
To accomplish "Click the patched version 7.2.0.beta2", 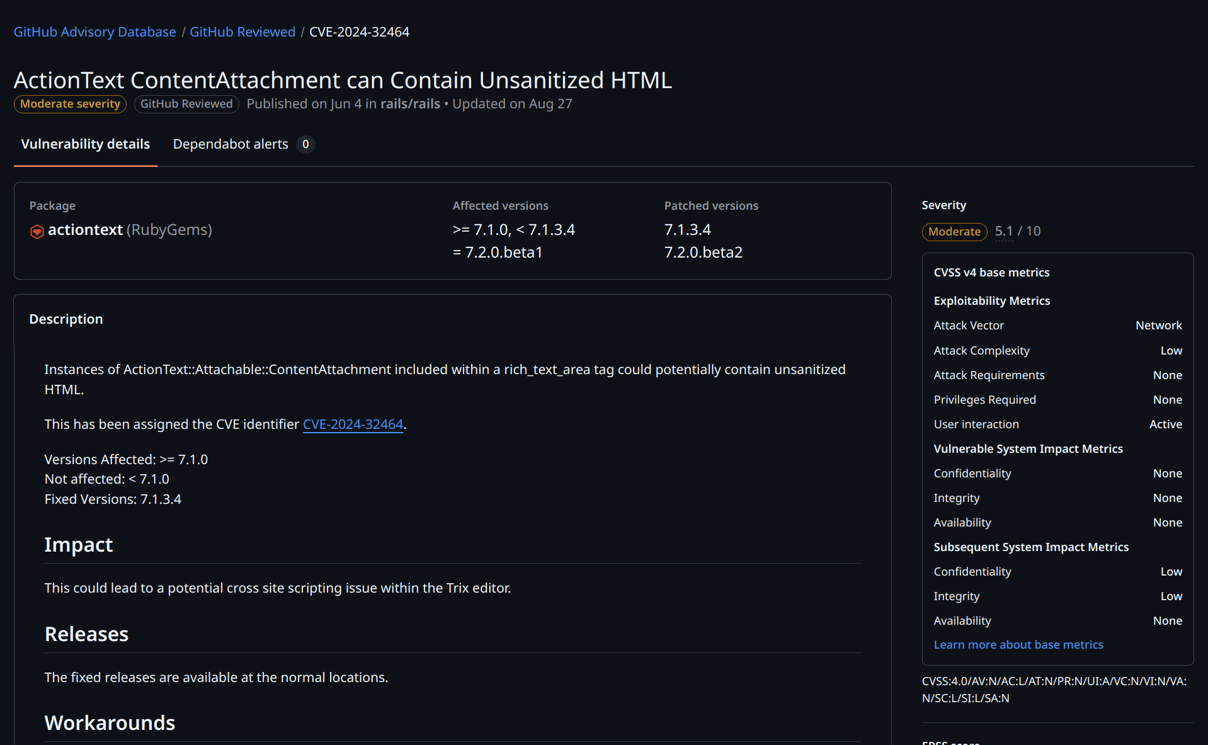I will (x=703, y=253).
